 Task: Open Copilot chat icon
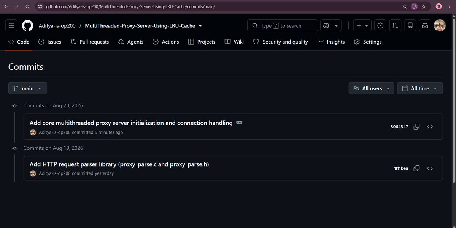pyautogui.click(x=326, y=25)
